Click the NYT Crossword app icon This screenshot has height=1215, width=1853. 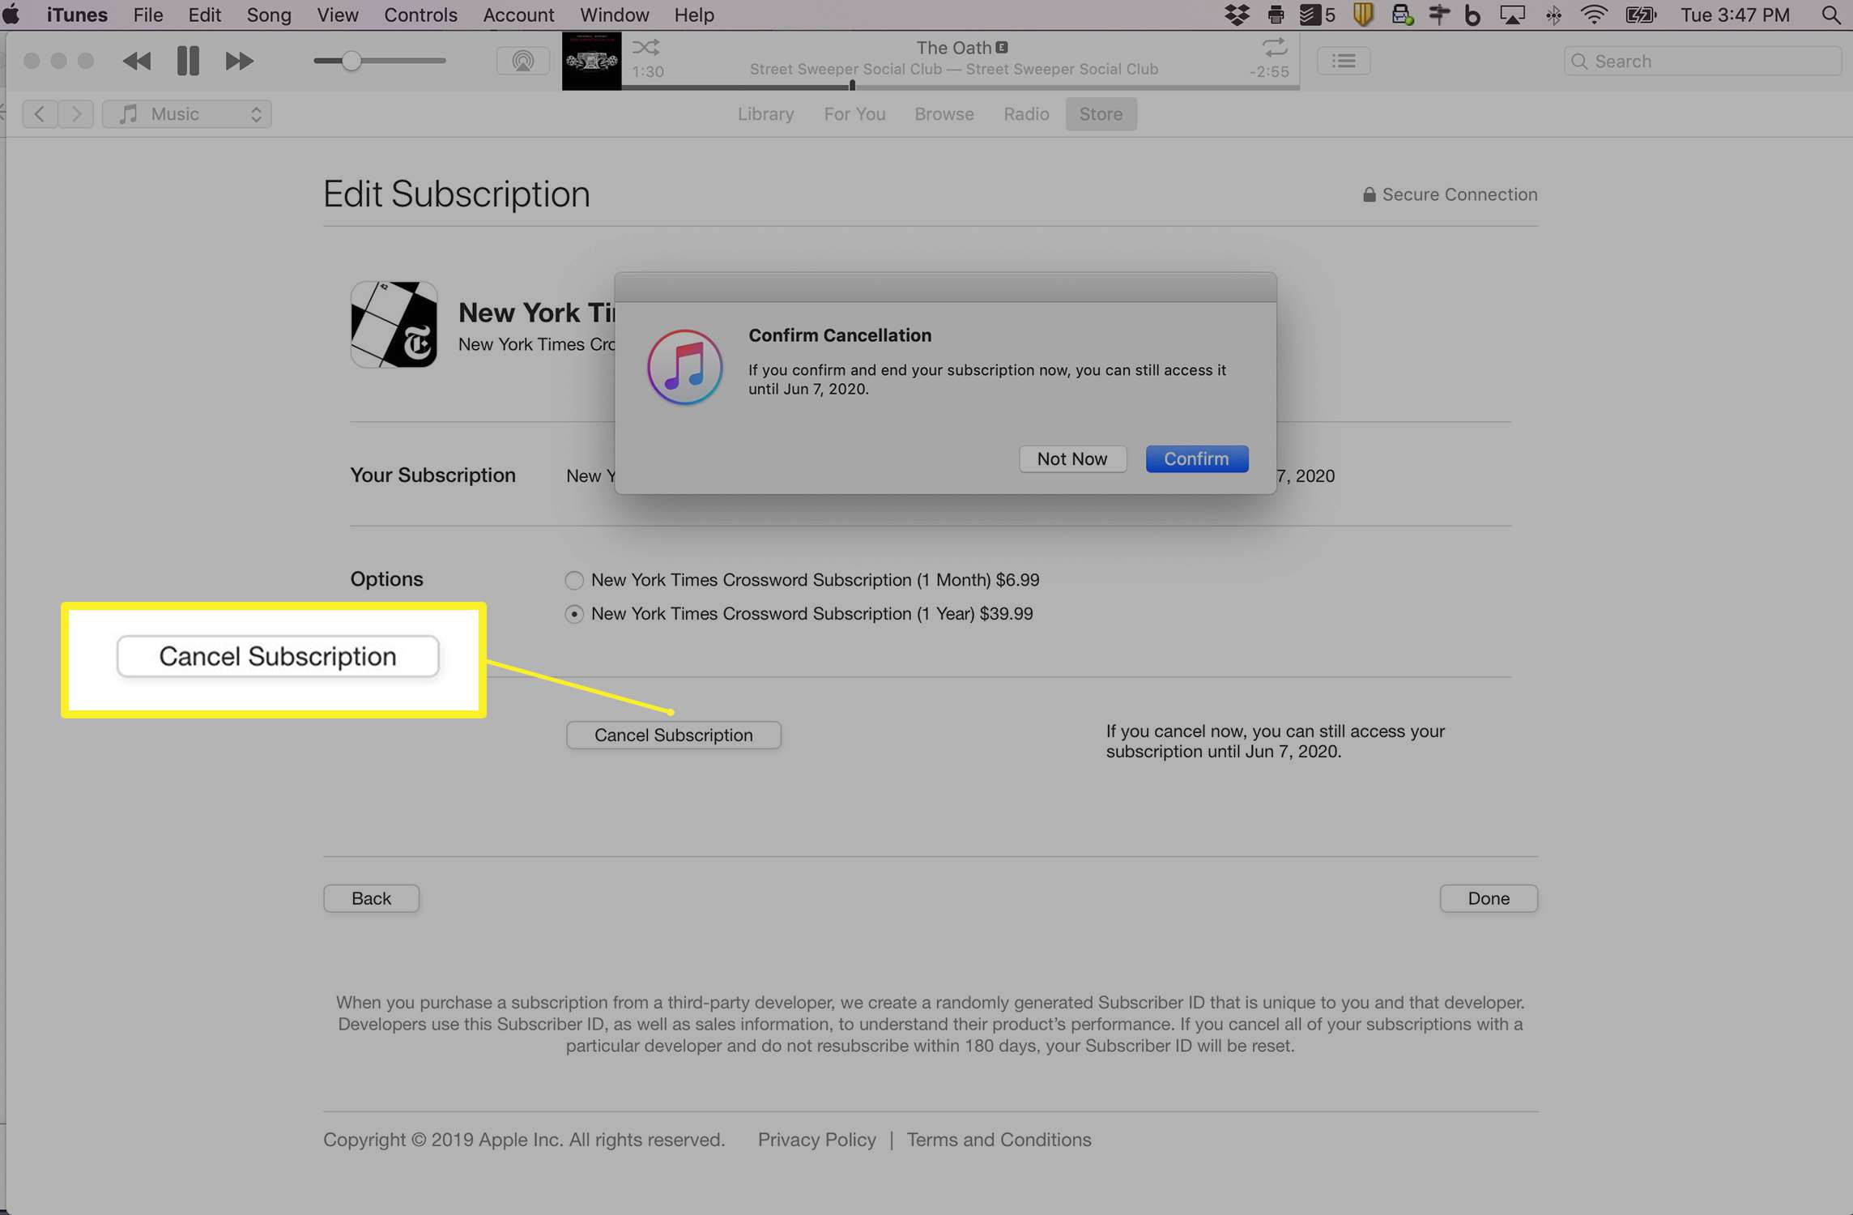click(394, 325)
